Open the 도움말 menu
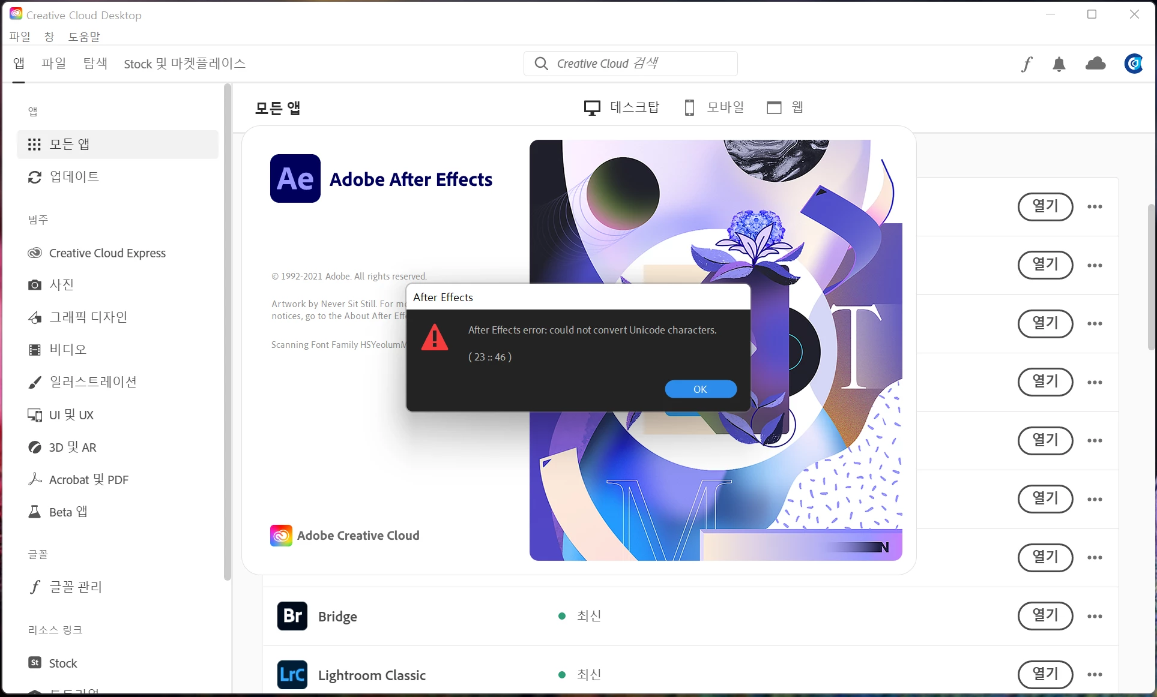This screenshot has height=697, width=1157. [x=84, y=37]
